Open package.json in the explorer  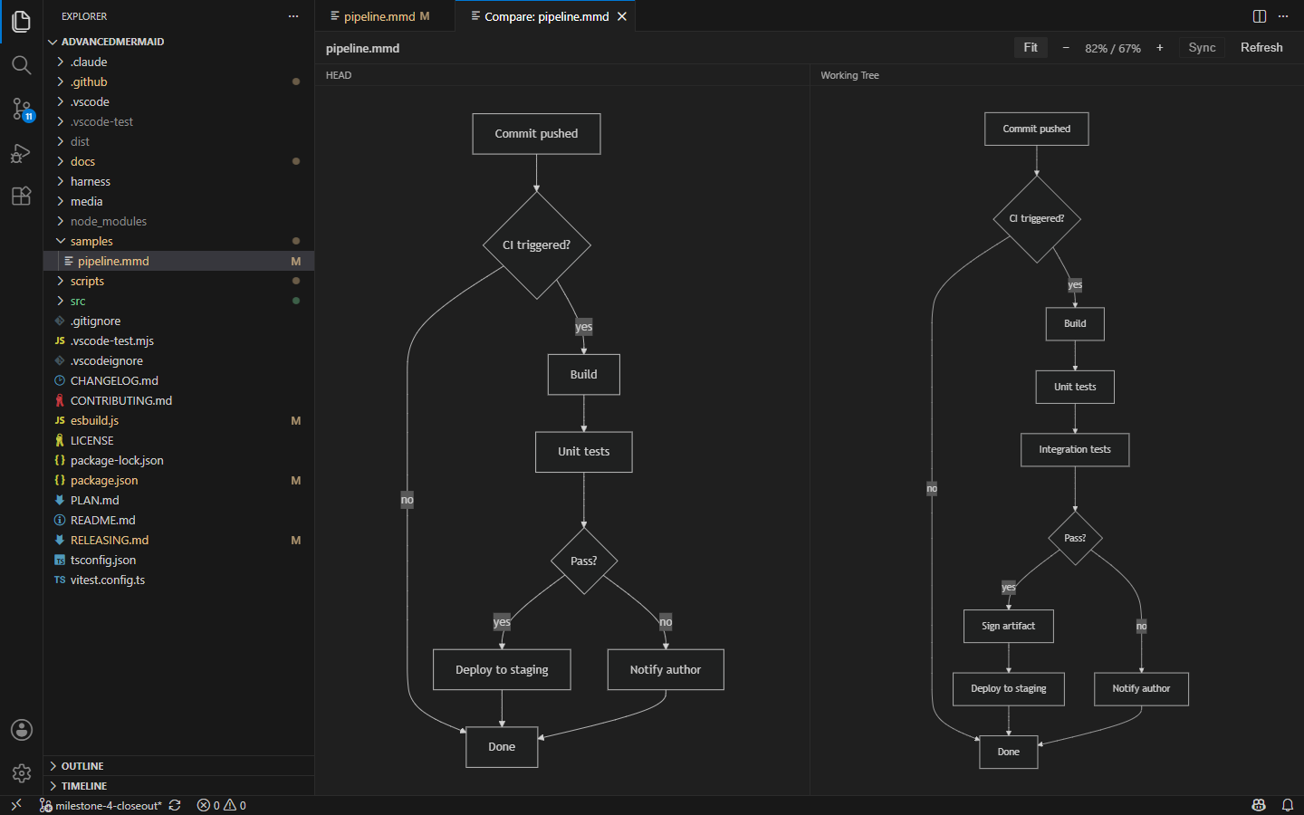coord(178,480)
